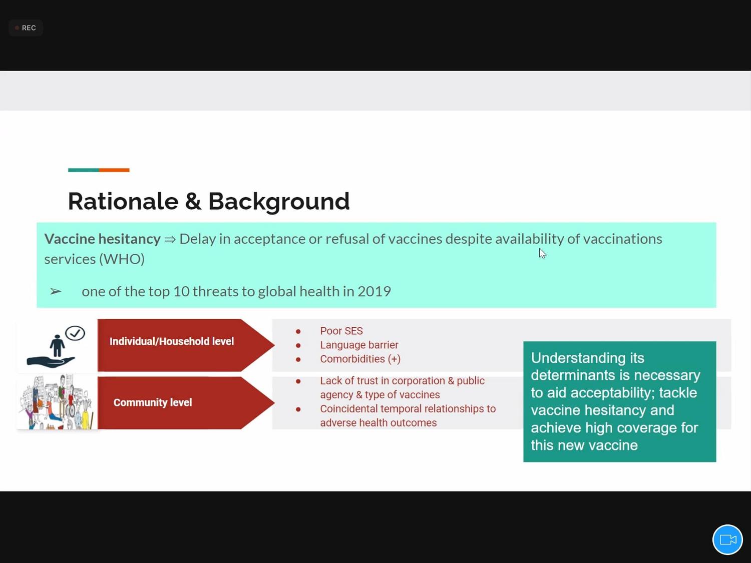Screen dimensions: 751x563
Task: Click the green "Understanding its determinants" box
Action: 620,401
